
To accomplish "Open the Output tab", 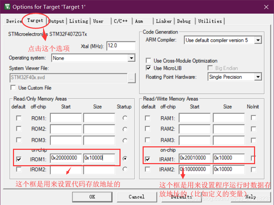I will pyautogui.click(x=56, y=21).
